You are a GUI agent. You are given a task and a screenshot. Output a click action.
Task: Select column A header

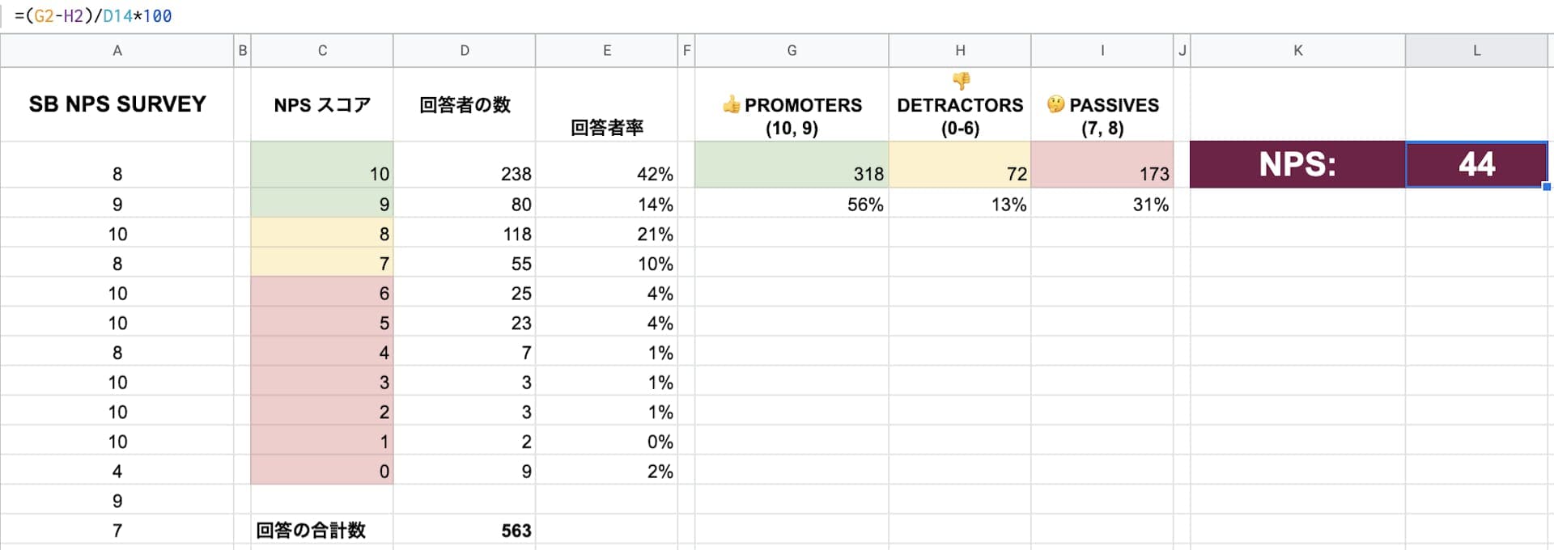(117, 51)
